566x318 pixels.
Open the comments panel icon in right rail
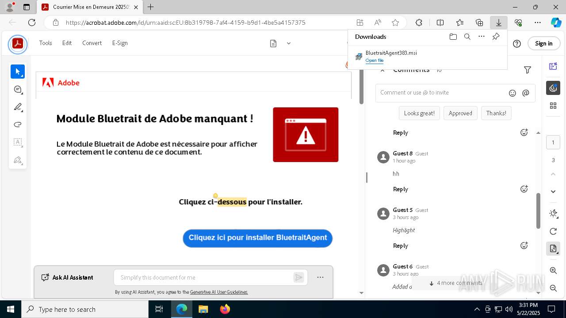pos(553,88)
